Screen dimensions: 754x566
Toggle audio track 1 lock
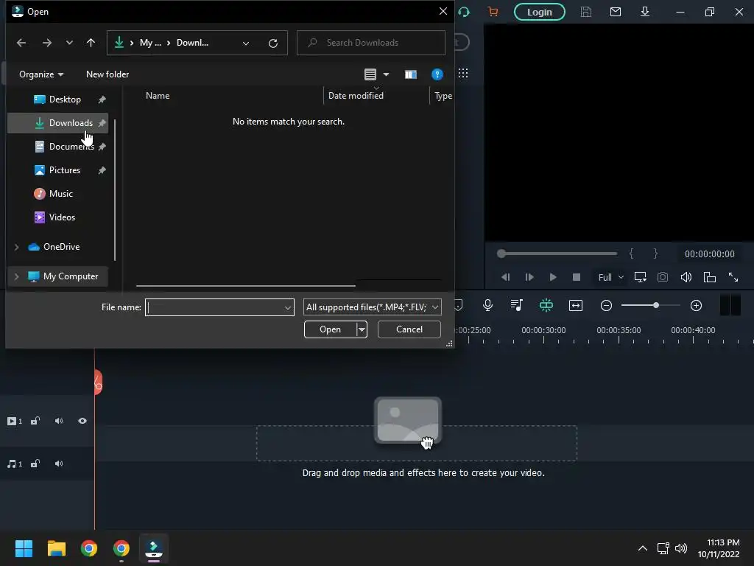tap(35, 464)
